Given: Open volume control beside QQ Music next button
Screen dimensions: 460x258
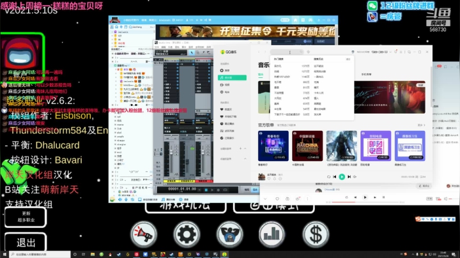Looking at the screenshot, I should [355, 177].
